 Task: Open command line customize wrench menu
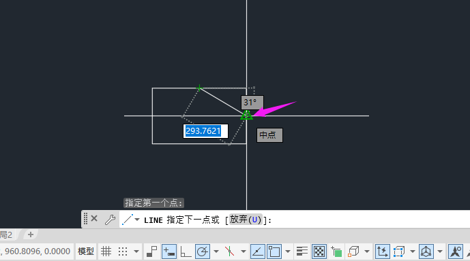click(110, 220)
